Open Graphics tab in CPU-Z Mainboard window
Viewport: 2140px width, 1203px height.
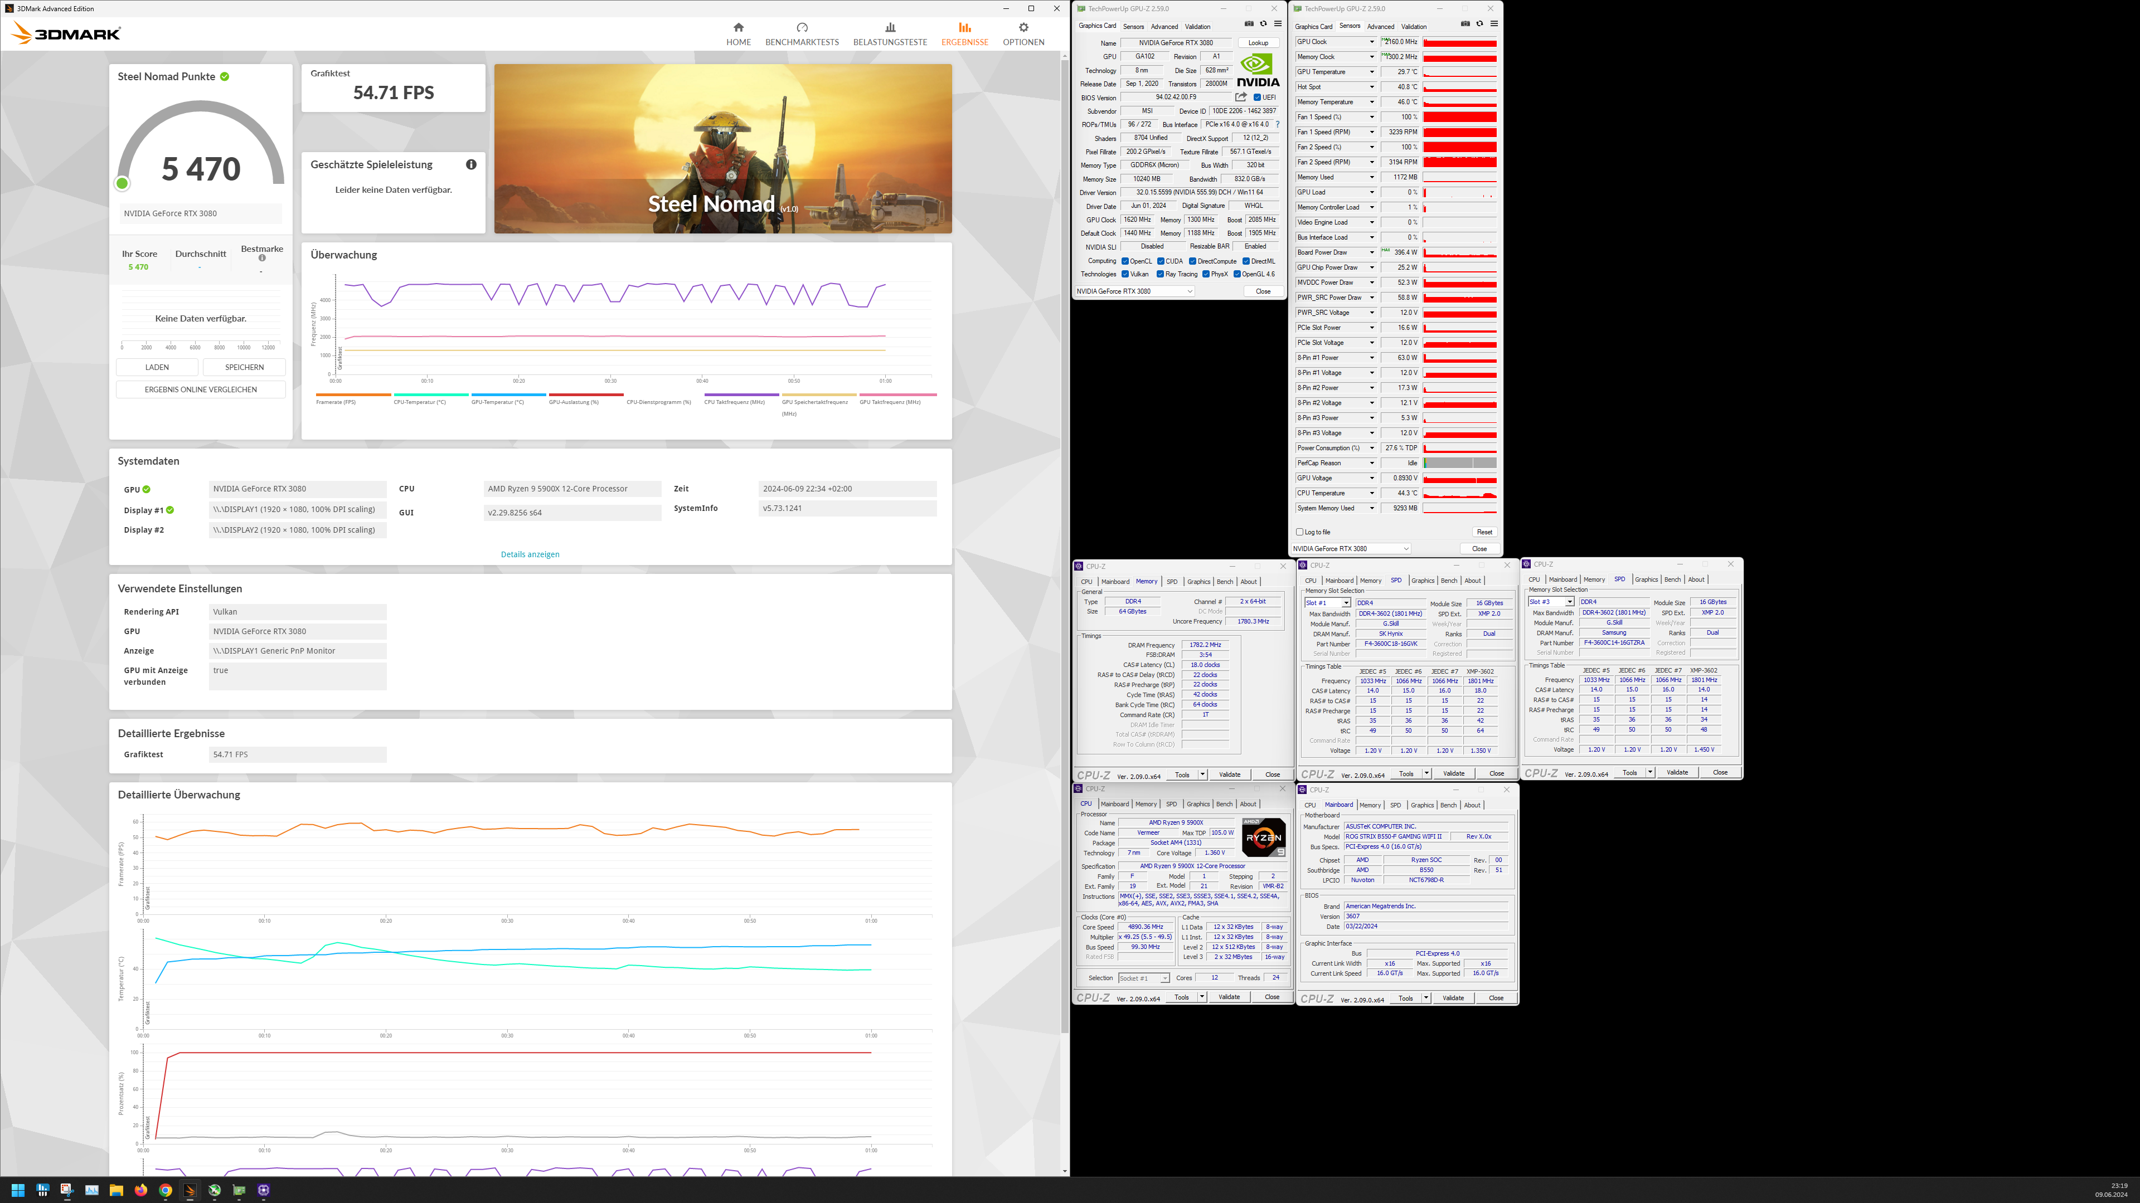click(x=1422, y=805)
